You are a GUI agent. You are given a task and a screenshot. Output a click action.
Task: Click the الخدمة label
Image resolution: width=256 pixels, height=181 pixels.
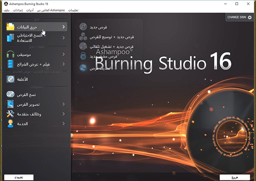click(22, 124)
